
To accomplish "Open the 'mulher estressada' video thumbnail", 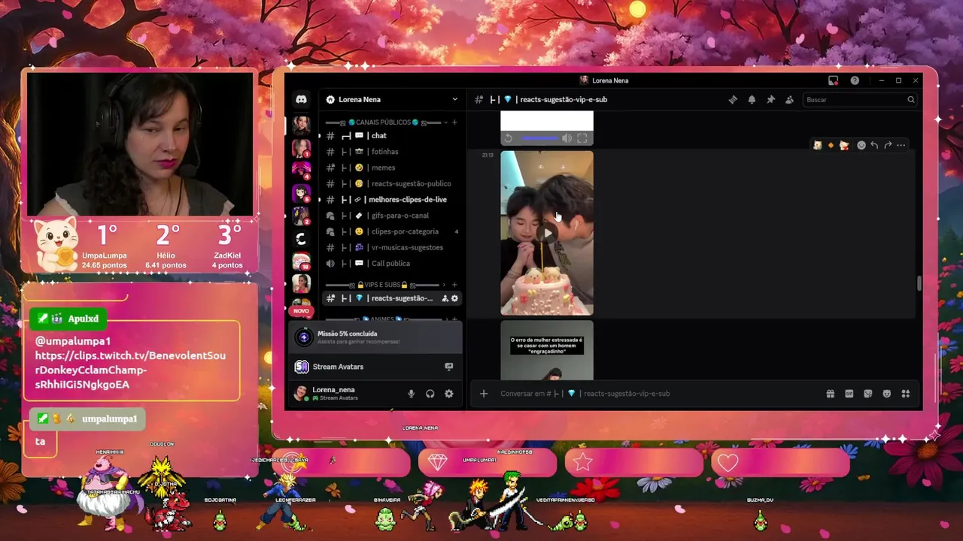I will point(547,350).
